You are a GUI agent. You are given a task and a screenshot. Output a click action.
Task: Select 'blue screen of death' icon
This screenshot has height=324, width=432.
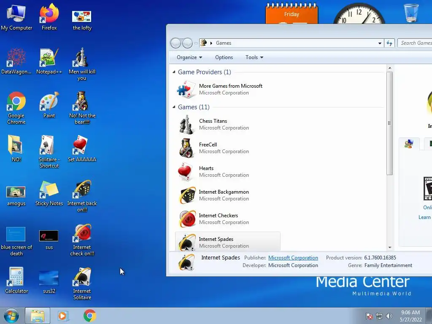pos(16,241)
